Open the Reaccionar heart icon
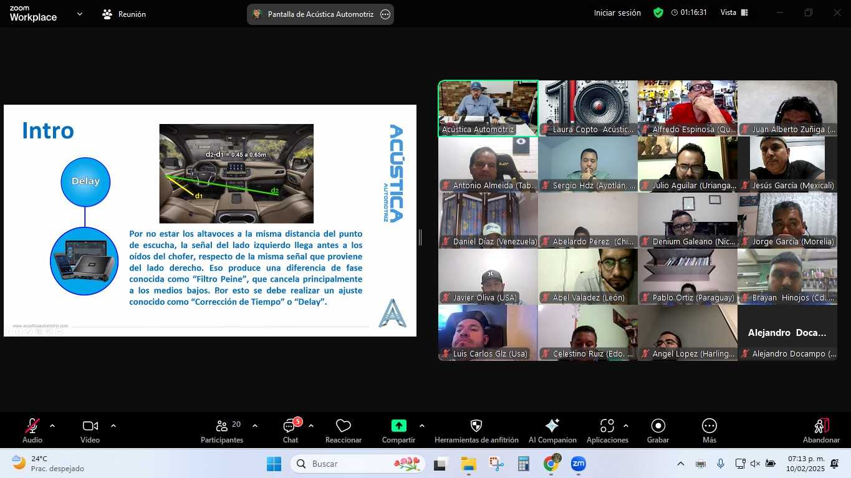This screenshot has height=478, width=851. tap(343, 426)
